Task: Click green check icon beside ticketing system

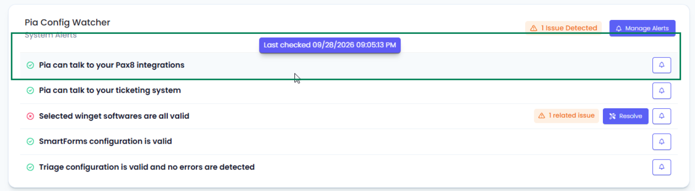Action: click(x=30, y=91)
